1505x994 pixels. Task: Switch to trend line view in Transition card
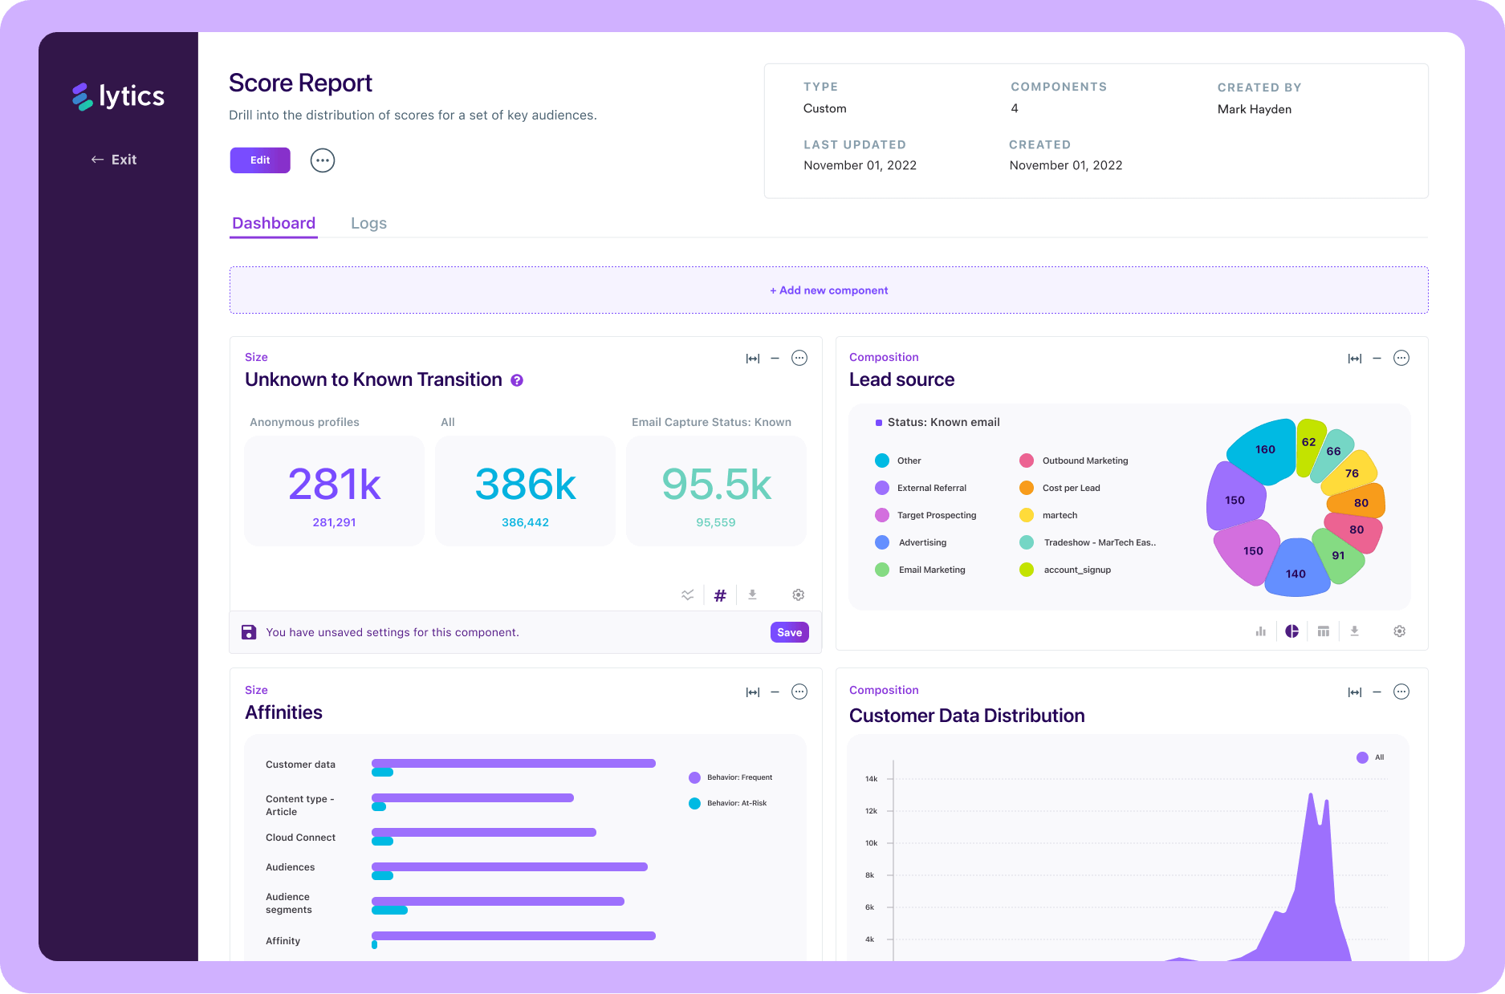688,595
